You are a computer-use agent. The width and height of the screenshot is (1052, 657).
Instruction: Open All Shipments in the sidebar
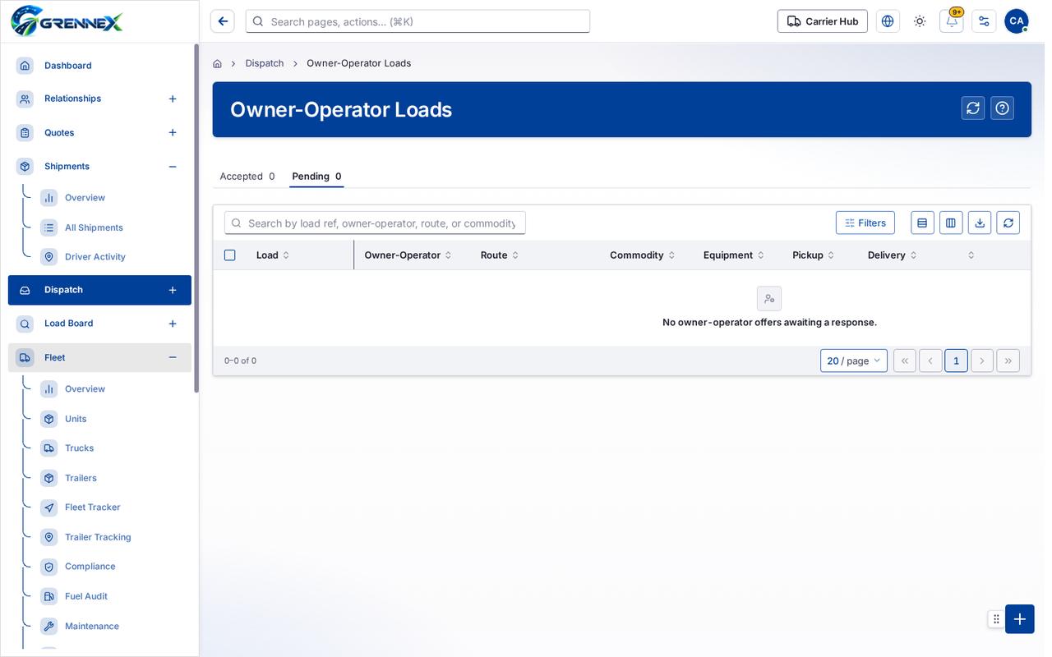[94, 227]
